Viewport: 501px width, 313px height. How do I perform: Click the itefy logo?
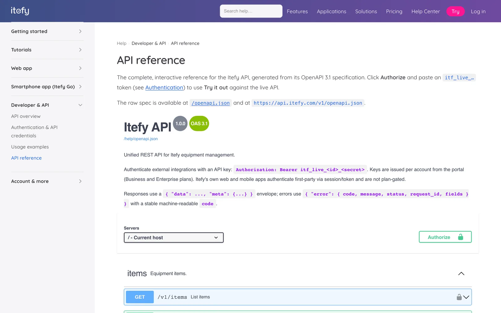pyautogui.click(x=20, y=11)
